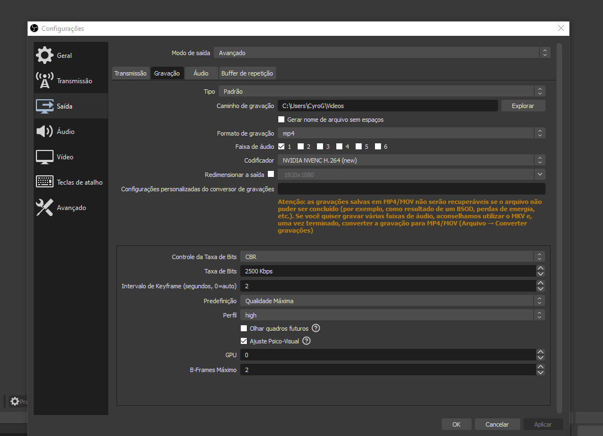Click the GPU number field
This screenshot has width=603, height=436.
point(388,355)
